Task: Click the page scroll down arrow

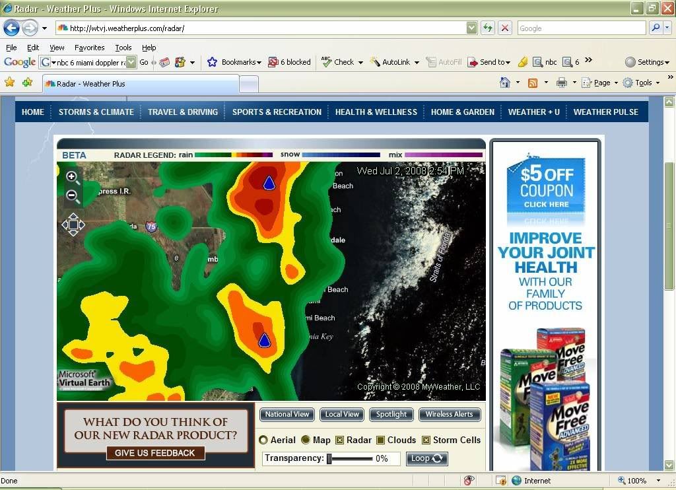Action: pyautogui.click(x=669, y=466)
